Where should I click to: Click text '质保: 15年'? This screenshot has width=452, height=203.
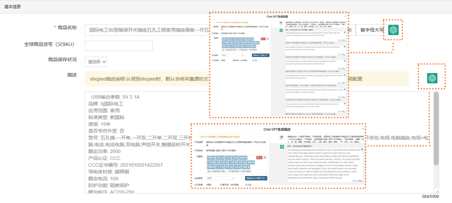(x=100, y=124)
